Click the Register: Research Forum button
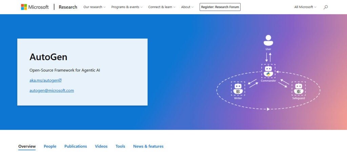Image resolution: width=347 pixels, height=154 pixels. (220, 7)
